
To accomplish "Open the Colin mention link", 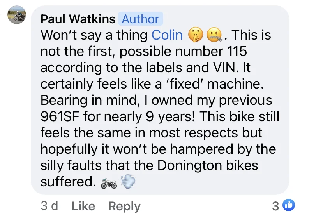I will tap(167, 35).
